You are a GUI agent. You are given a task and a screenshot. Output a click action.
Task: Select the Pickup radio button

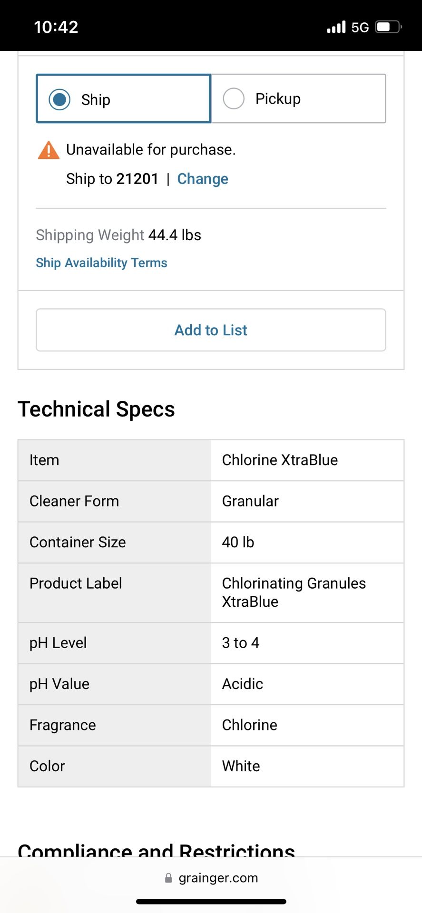pos(234,98)
